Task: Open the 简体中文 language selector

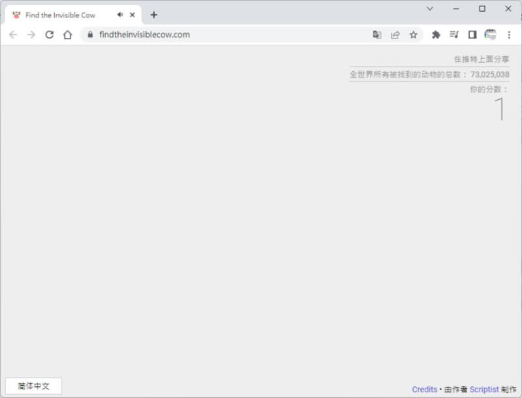Action: pos(34,386)
